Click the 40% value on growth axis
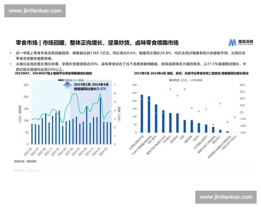Screen dimensions: 261x208 (x=242, y=85)
